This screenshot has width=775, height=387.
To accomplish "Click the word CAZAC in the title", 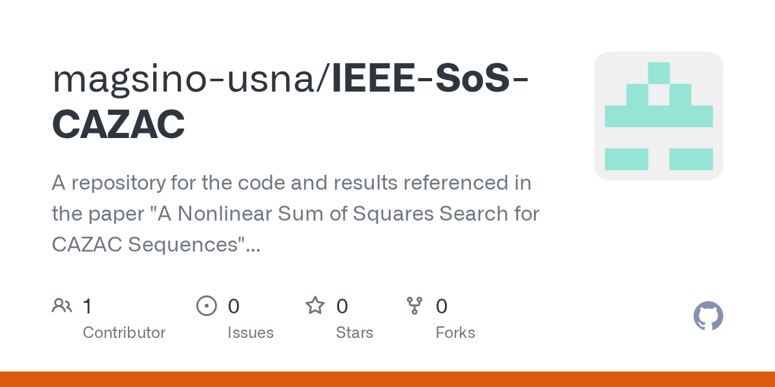I will (118, 124).
